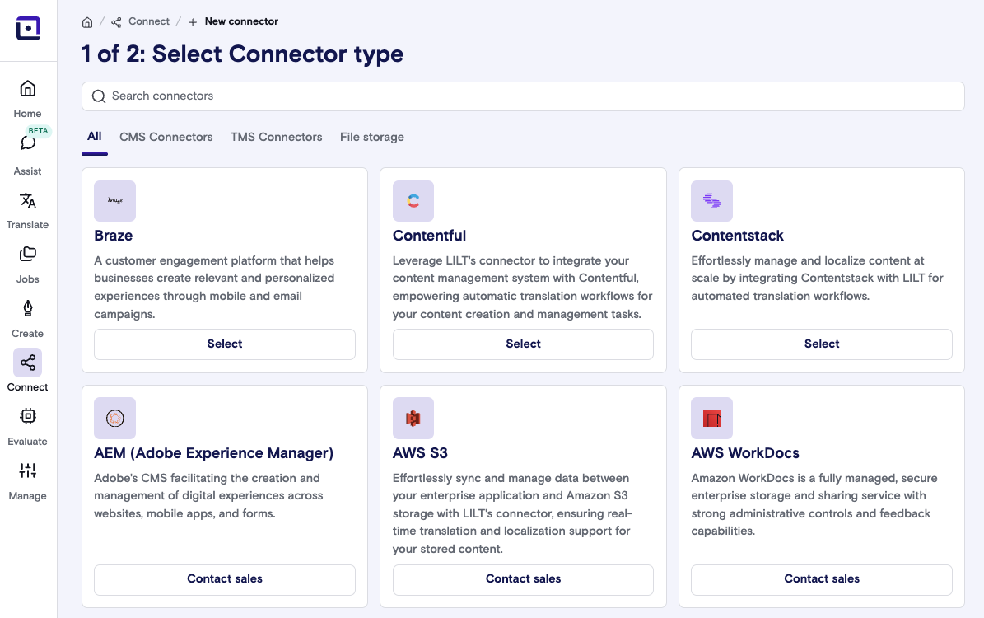Contact sales for AWS S3

pos(523,579)
